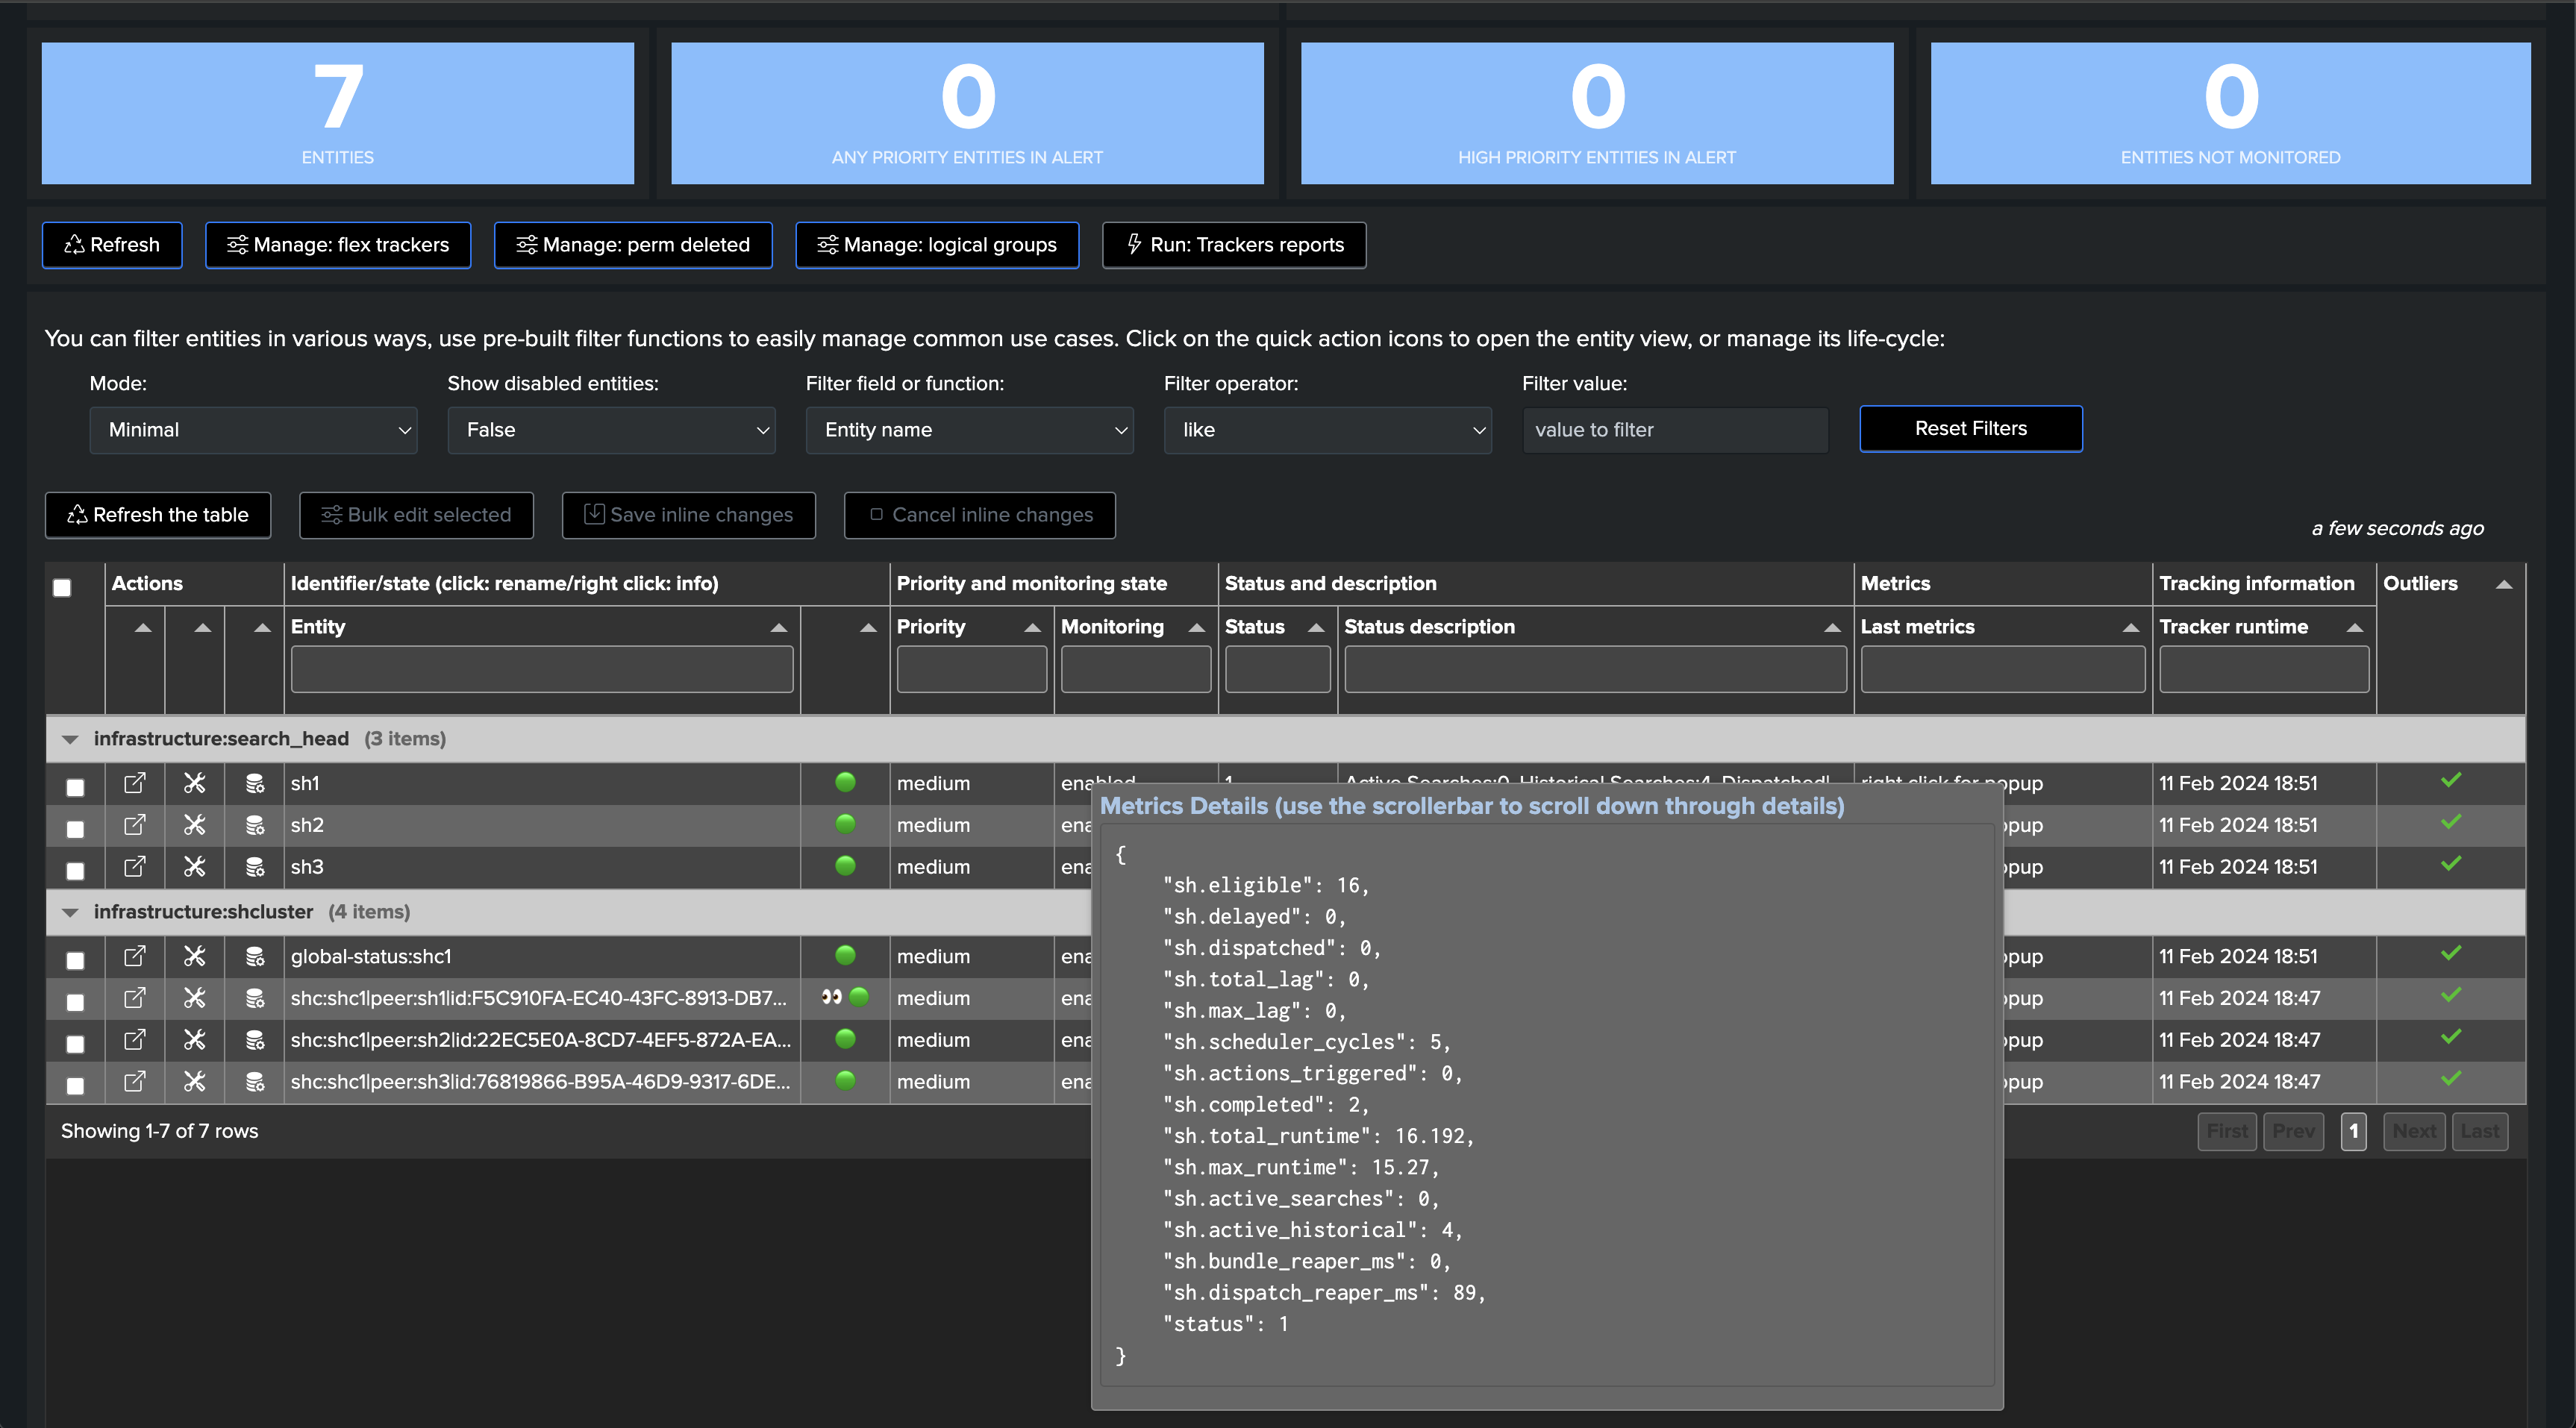
Task: Toggle the select-all checkbox in table header
Action: (x=62, y=588)
